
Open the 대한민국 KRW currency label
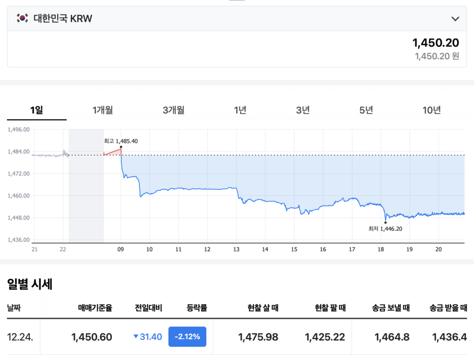coord(62,18)
